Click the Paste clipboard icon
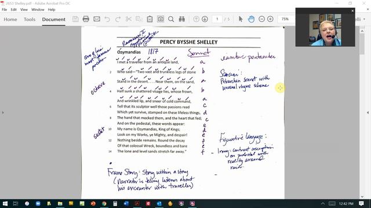371x208 pixels. click(150, 19)
